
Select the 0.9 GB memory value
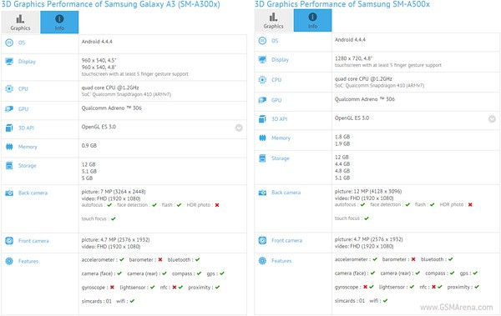tap(89, 146)
